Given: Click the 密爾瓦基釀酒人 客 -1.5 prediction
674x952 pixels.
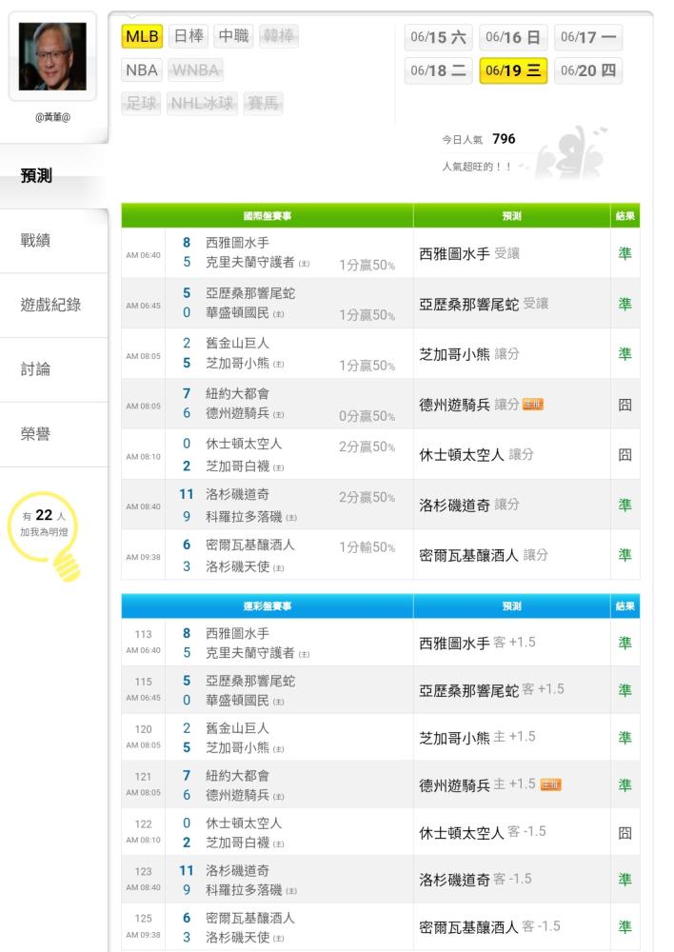Looking at the screenshot, I should pyautogui.click(x=489, y=926).
